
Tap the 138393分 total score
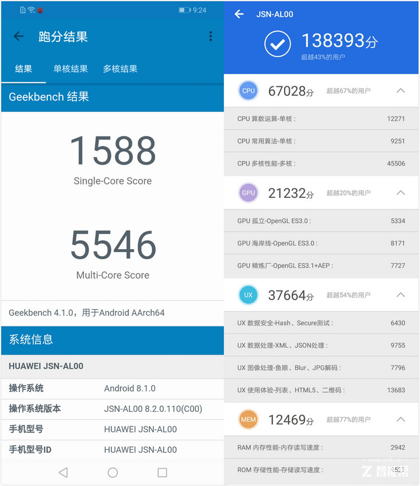(339, 41)
